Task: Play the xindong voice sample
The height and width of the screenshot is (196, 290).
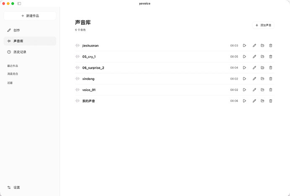Action: (x=244, y=79)
